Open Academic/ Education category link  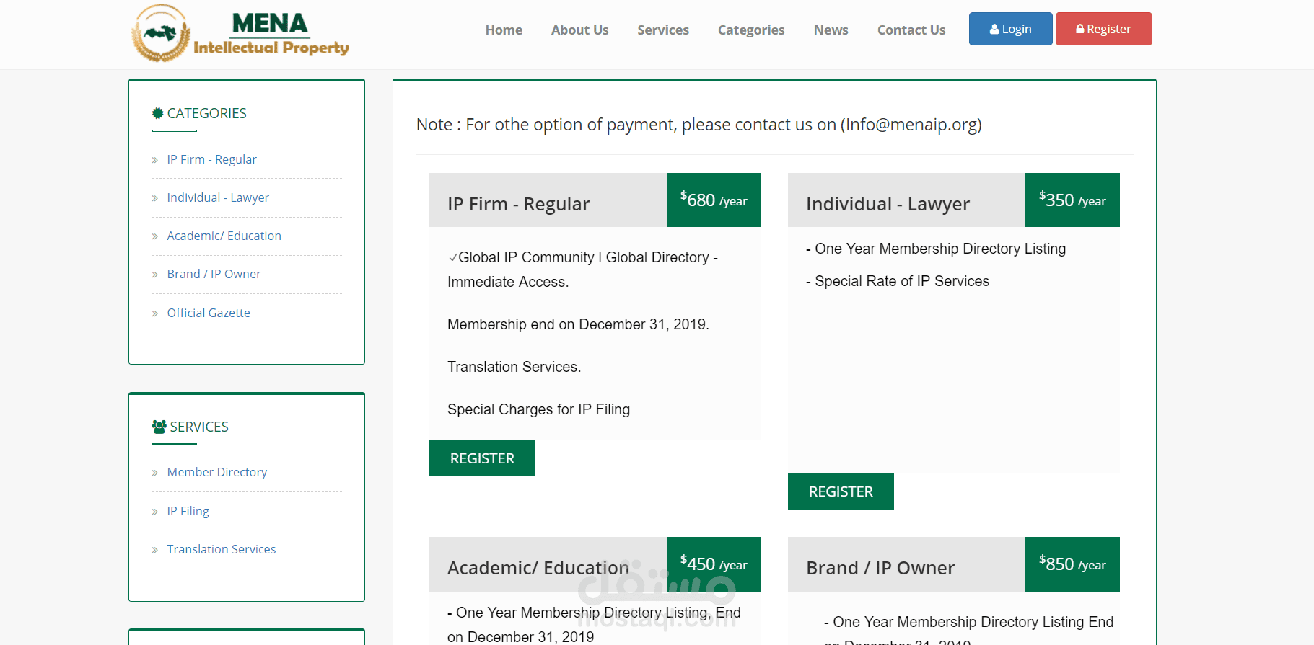pyautogui.click(x=224, y=236)
